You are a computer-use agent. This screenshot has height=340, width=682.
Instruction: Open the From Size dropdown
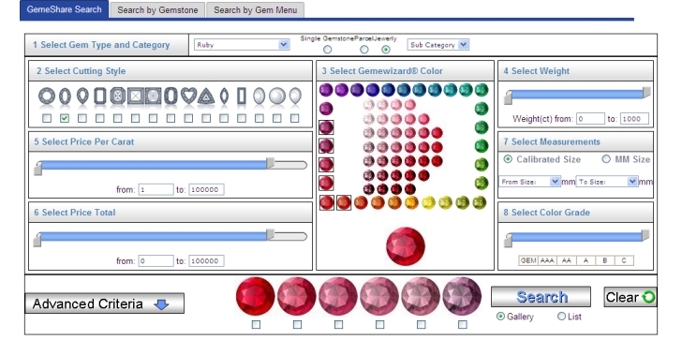530,182
